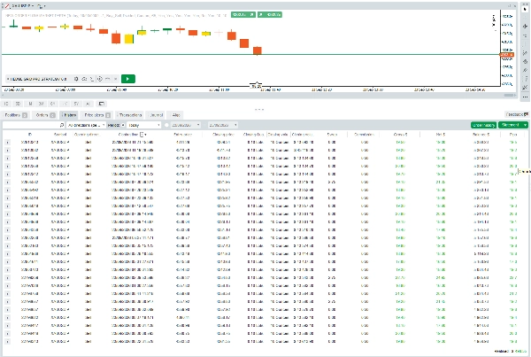The image size is (531, 357).
Task: Click the magnifier icon in the history search box
Action: [x=62, y=125]
